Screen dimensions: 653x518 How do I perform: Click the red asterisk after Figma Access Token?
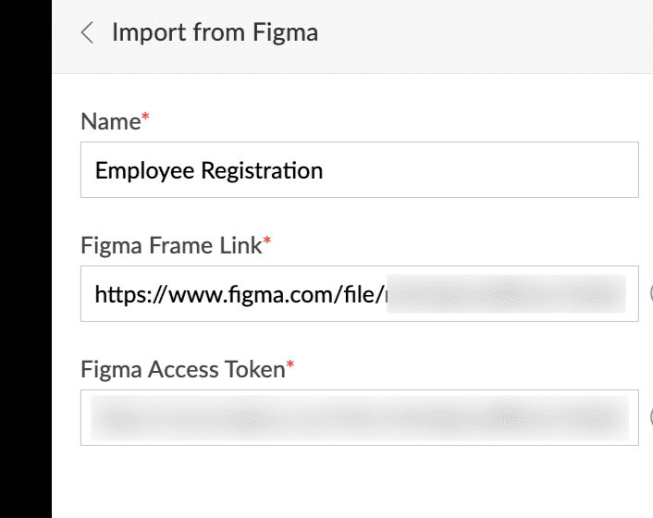290,365
